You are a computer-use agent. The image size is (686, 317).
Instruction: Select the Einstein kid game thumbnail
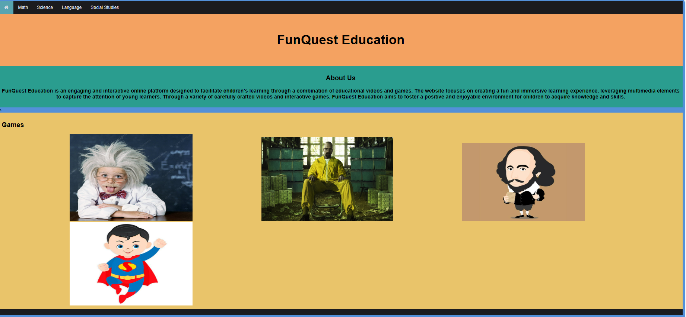(x=131, y=177)
